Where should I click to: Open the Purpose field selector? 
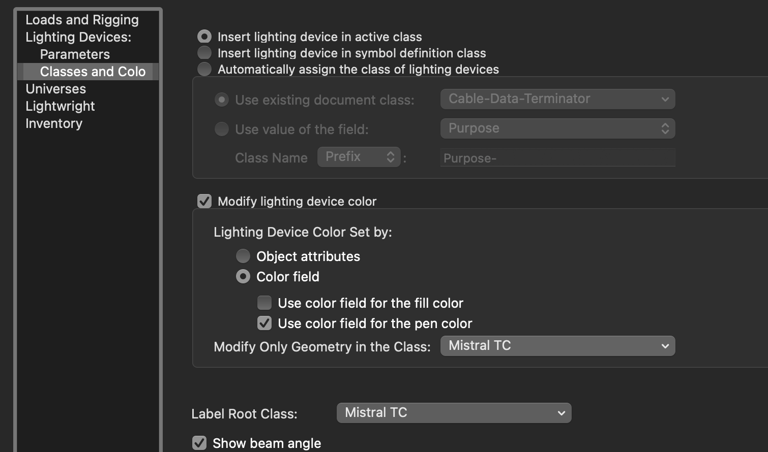click(x=557, y=128)
